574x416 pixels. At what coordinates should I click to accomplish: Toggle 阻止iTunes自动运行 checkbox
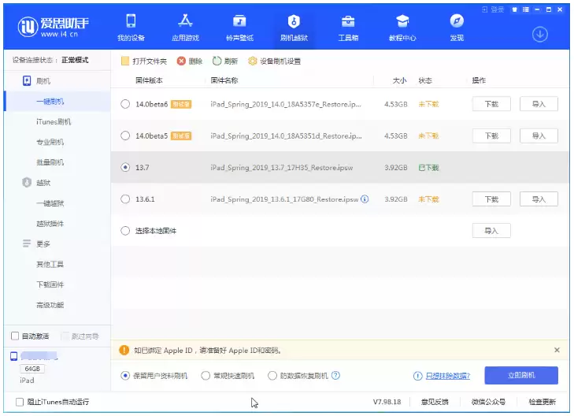click(20, 402)
